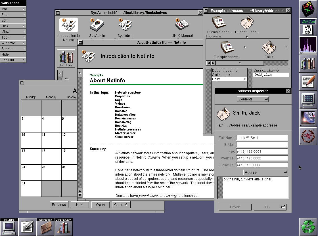The width and height of the screenshot is (318, 236).
Task: Click the document icon beside Introduction to NetInfo heading
Action: click(x=89, y=56)
